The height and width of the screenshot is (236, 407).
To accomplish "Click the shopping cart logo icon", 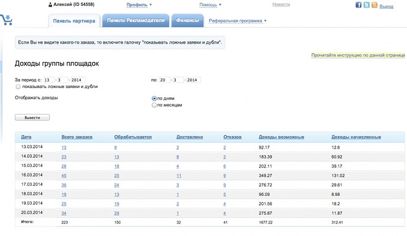I will (6, 20).
